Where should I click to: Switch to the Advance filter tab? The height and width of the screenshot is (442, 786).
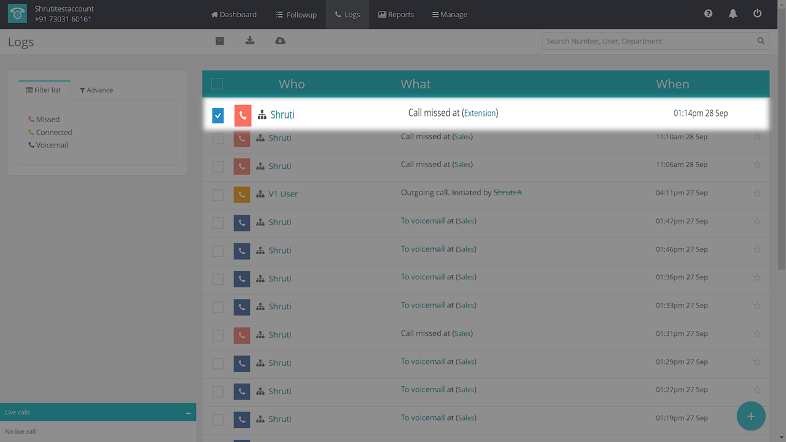(x=96, y=90)
